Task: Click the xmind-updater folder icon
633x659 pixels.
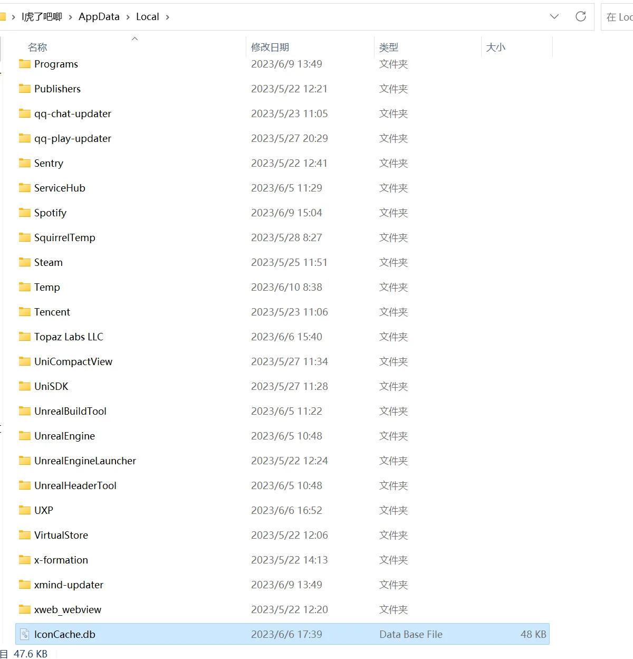Action: 25,585
